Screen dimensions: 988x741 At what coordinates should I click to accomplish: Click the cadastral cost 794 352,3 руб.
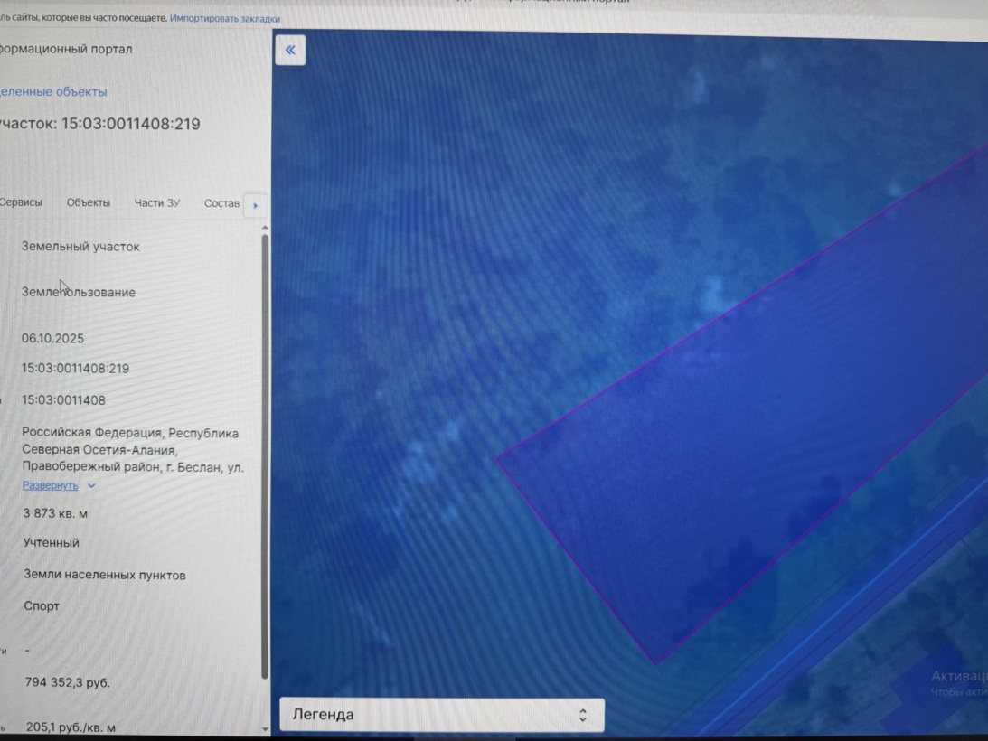(68, 682)
